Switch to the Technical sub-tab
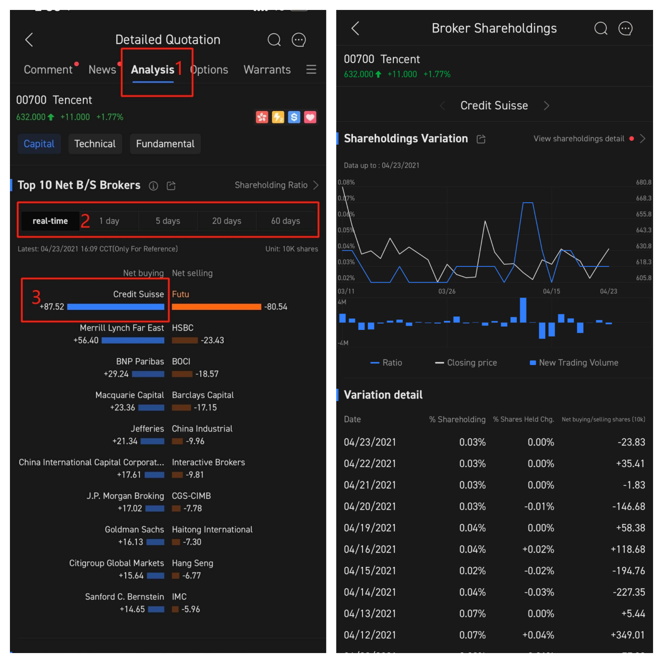Screen dimensions: 663x663 click(95, 144)
